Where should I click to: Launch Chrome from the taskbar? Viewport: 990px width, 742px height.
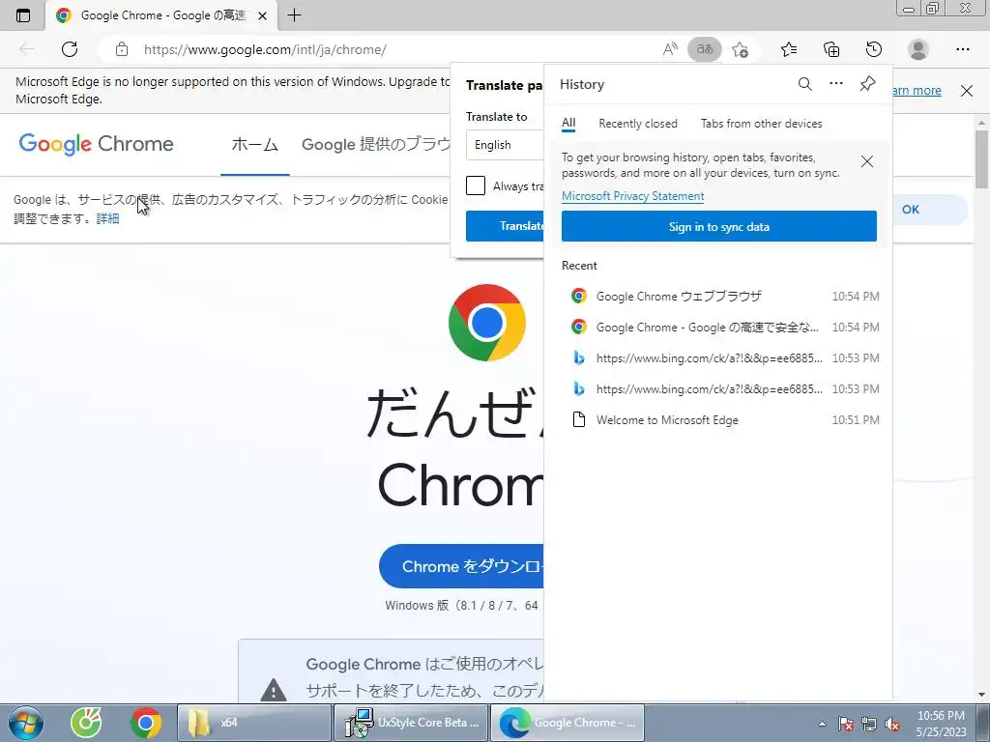(x=146, y=723)
